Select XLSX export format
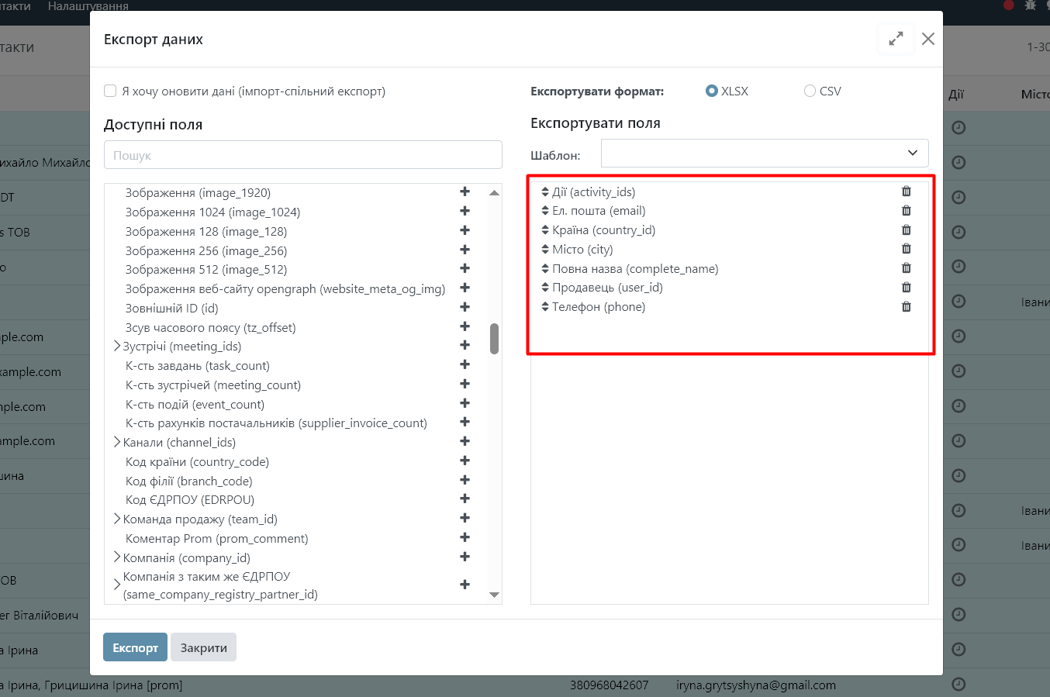The height and width of the screenshot is (697, 1050). pyautogui.click(x=712, y=91)
